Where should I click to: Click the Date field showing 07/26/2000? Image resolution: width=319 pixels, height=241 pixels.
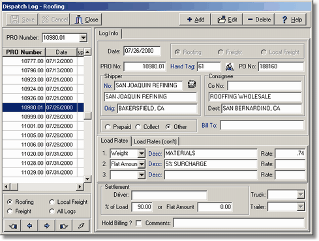point(142,51)
